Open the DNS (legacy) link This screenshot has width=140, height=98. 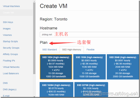click(10, 89)
